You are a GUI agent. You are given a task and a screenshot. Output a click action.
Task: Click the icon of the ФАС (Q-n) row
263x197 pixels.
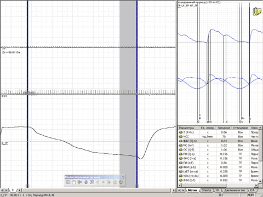(181, 141)
